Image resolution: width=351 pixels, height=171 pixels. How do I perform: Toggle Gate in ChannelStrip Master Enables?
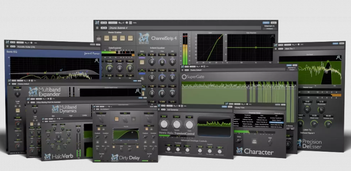point(107,38)
